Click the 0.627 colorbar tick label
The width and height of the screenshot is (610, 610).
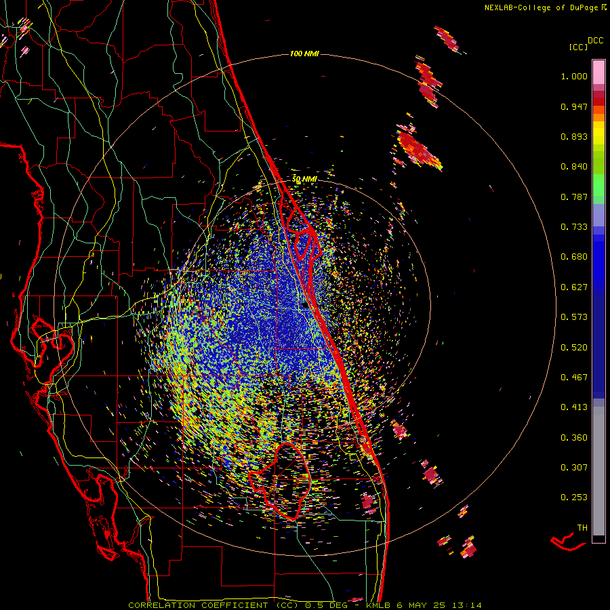[574, 287]
